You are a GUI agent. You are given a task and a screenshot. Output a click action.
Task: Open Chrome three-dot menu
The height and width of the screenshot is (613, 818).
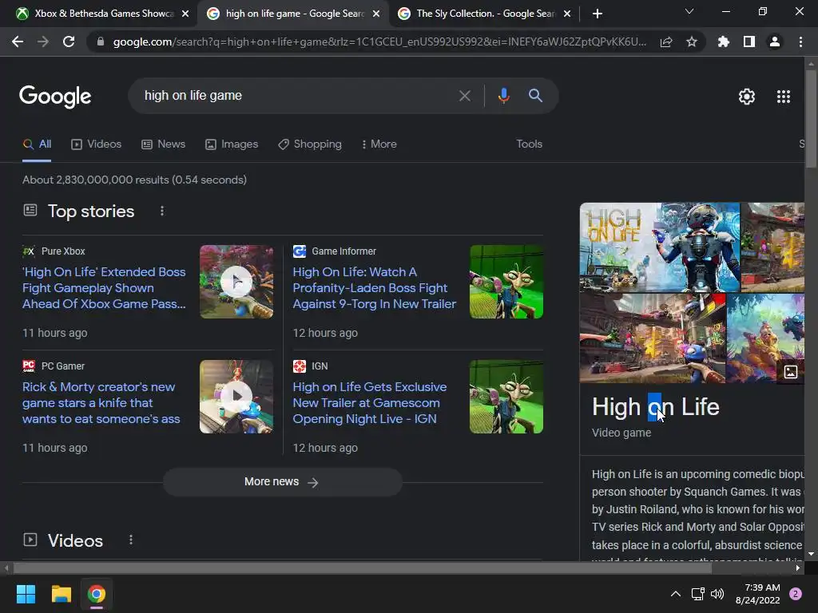pyautogui.click(x=800, y=42)
